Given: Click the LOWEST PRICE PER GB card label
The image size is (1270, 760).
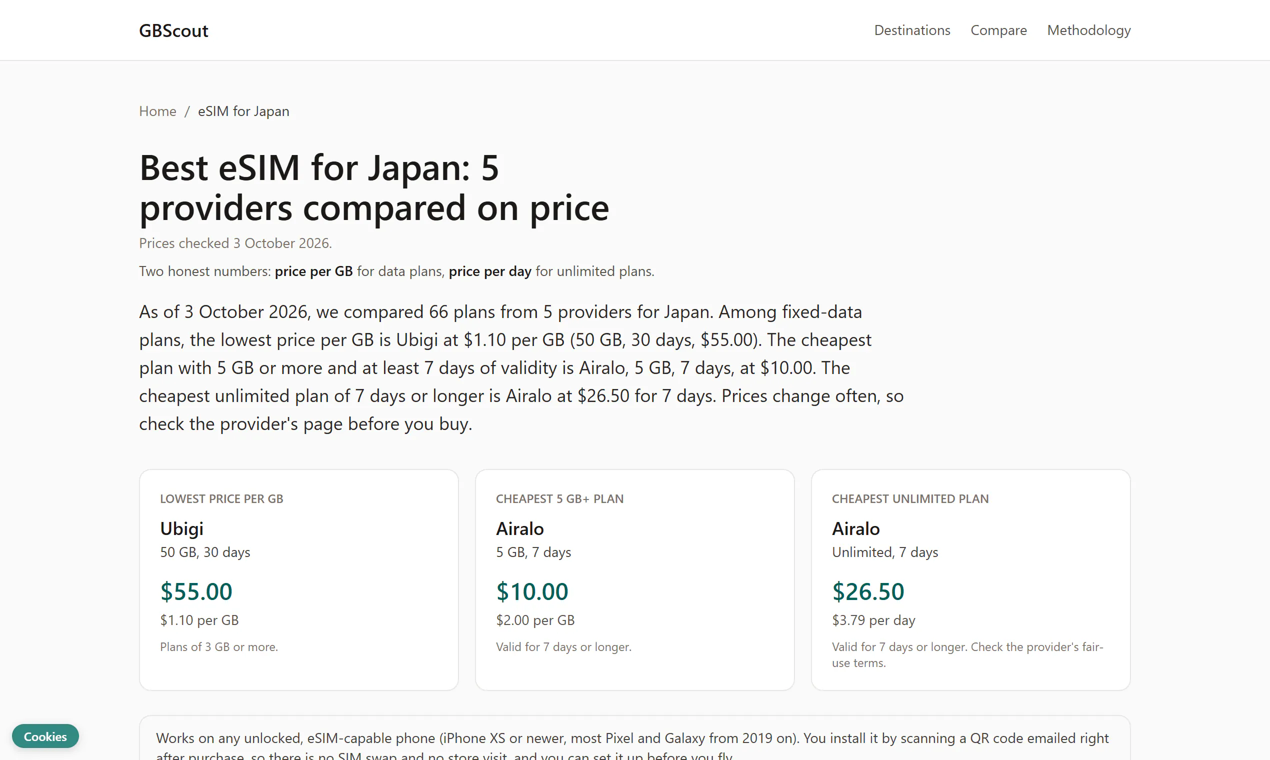Looking at the screenshot, I should click(x=221, y=499).
